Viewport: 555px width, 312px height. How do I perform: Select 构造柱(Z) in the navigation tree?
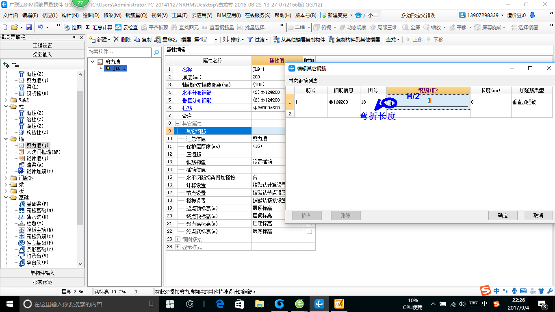tap(34, 132)
